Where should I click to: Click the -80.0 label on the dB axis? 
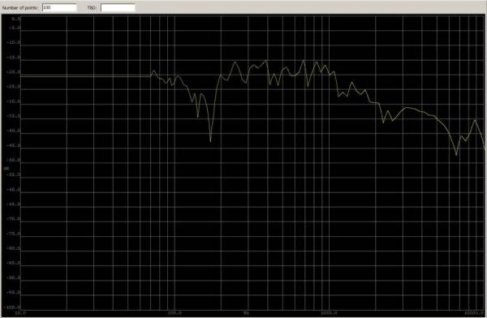(14, 248)
